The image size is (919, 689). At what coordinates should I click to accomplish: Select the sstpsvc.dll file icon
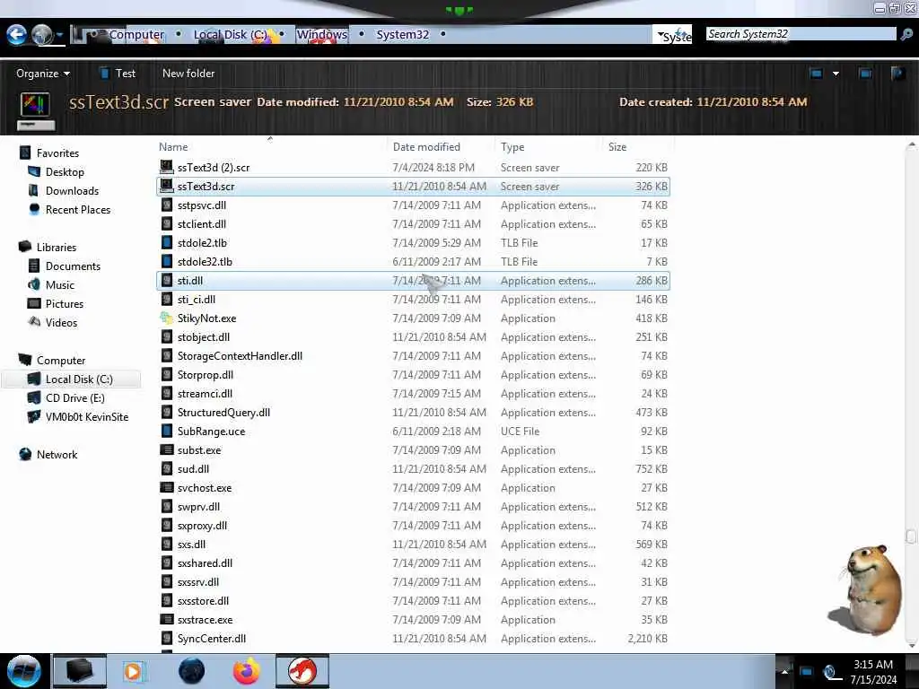[x=166, y=205]
